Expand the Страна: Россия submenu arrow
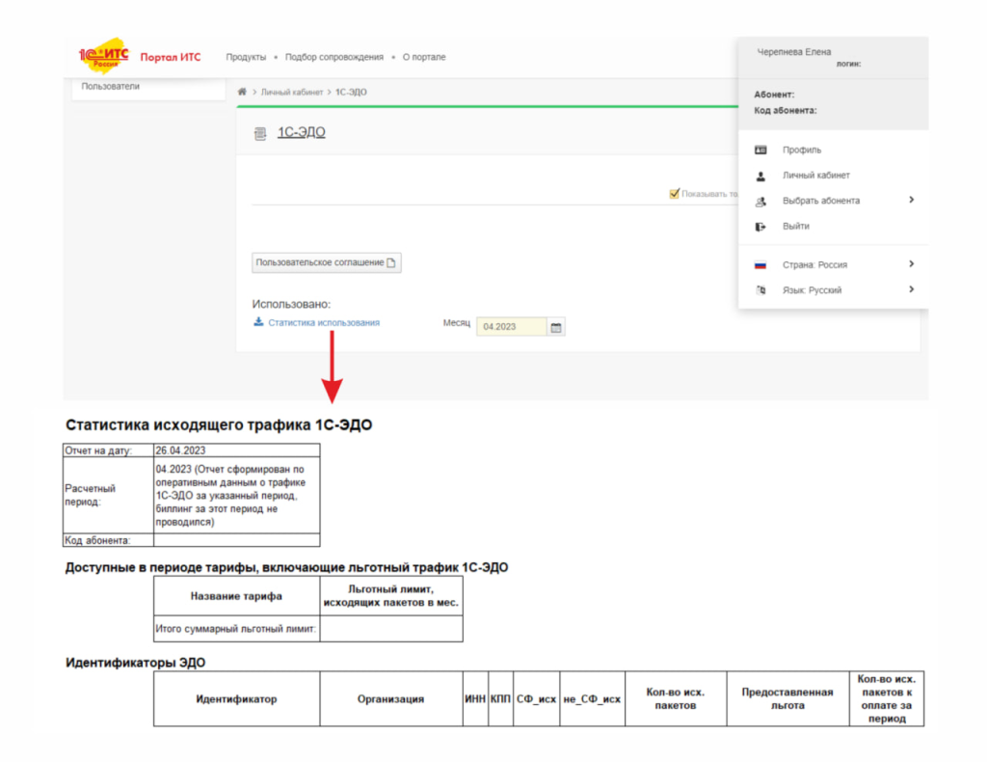 tap(912, 264)
